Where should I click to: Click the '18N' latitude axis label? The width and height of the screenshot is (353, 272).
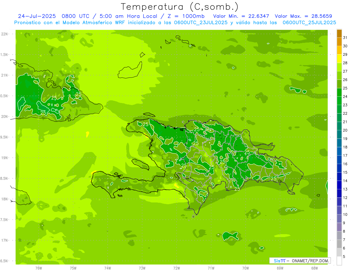[5, 199]
